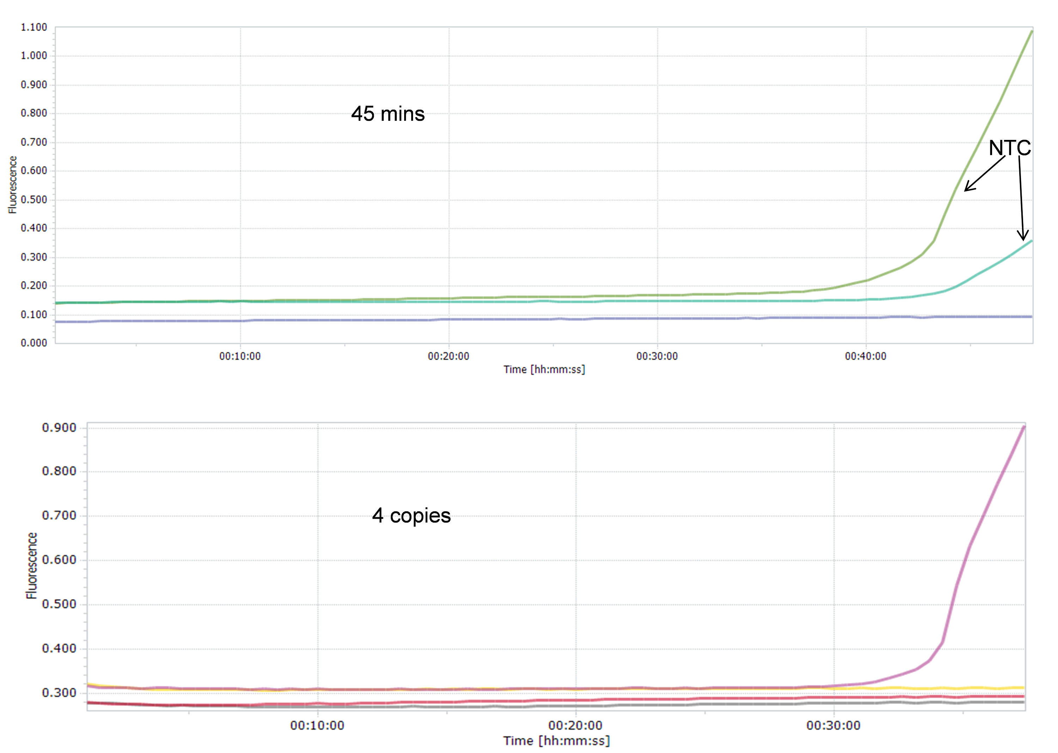Click the 00:20:00 tick on top chart
This screenshot has width=1058, height=753.
point(448,356)
